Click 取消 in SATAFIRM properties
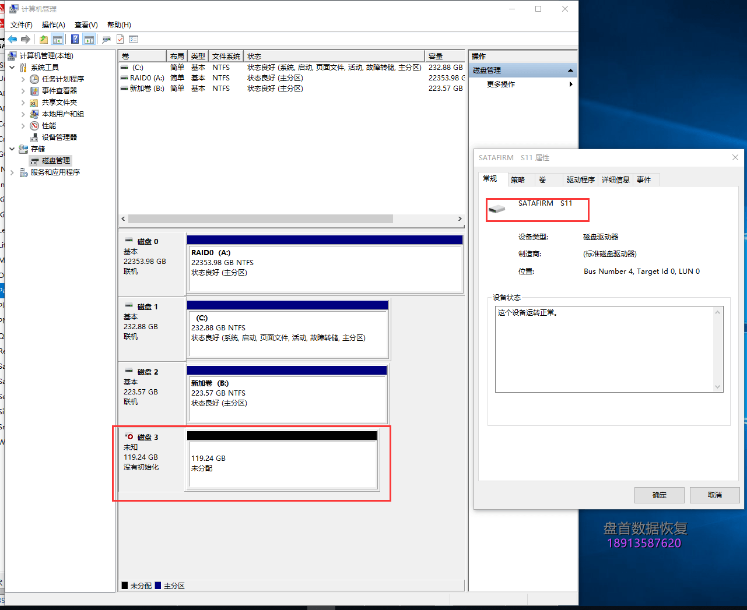The image size is (747, 610). [x=715, y=495]
